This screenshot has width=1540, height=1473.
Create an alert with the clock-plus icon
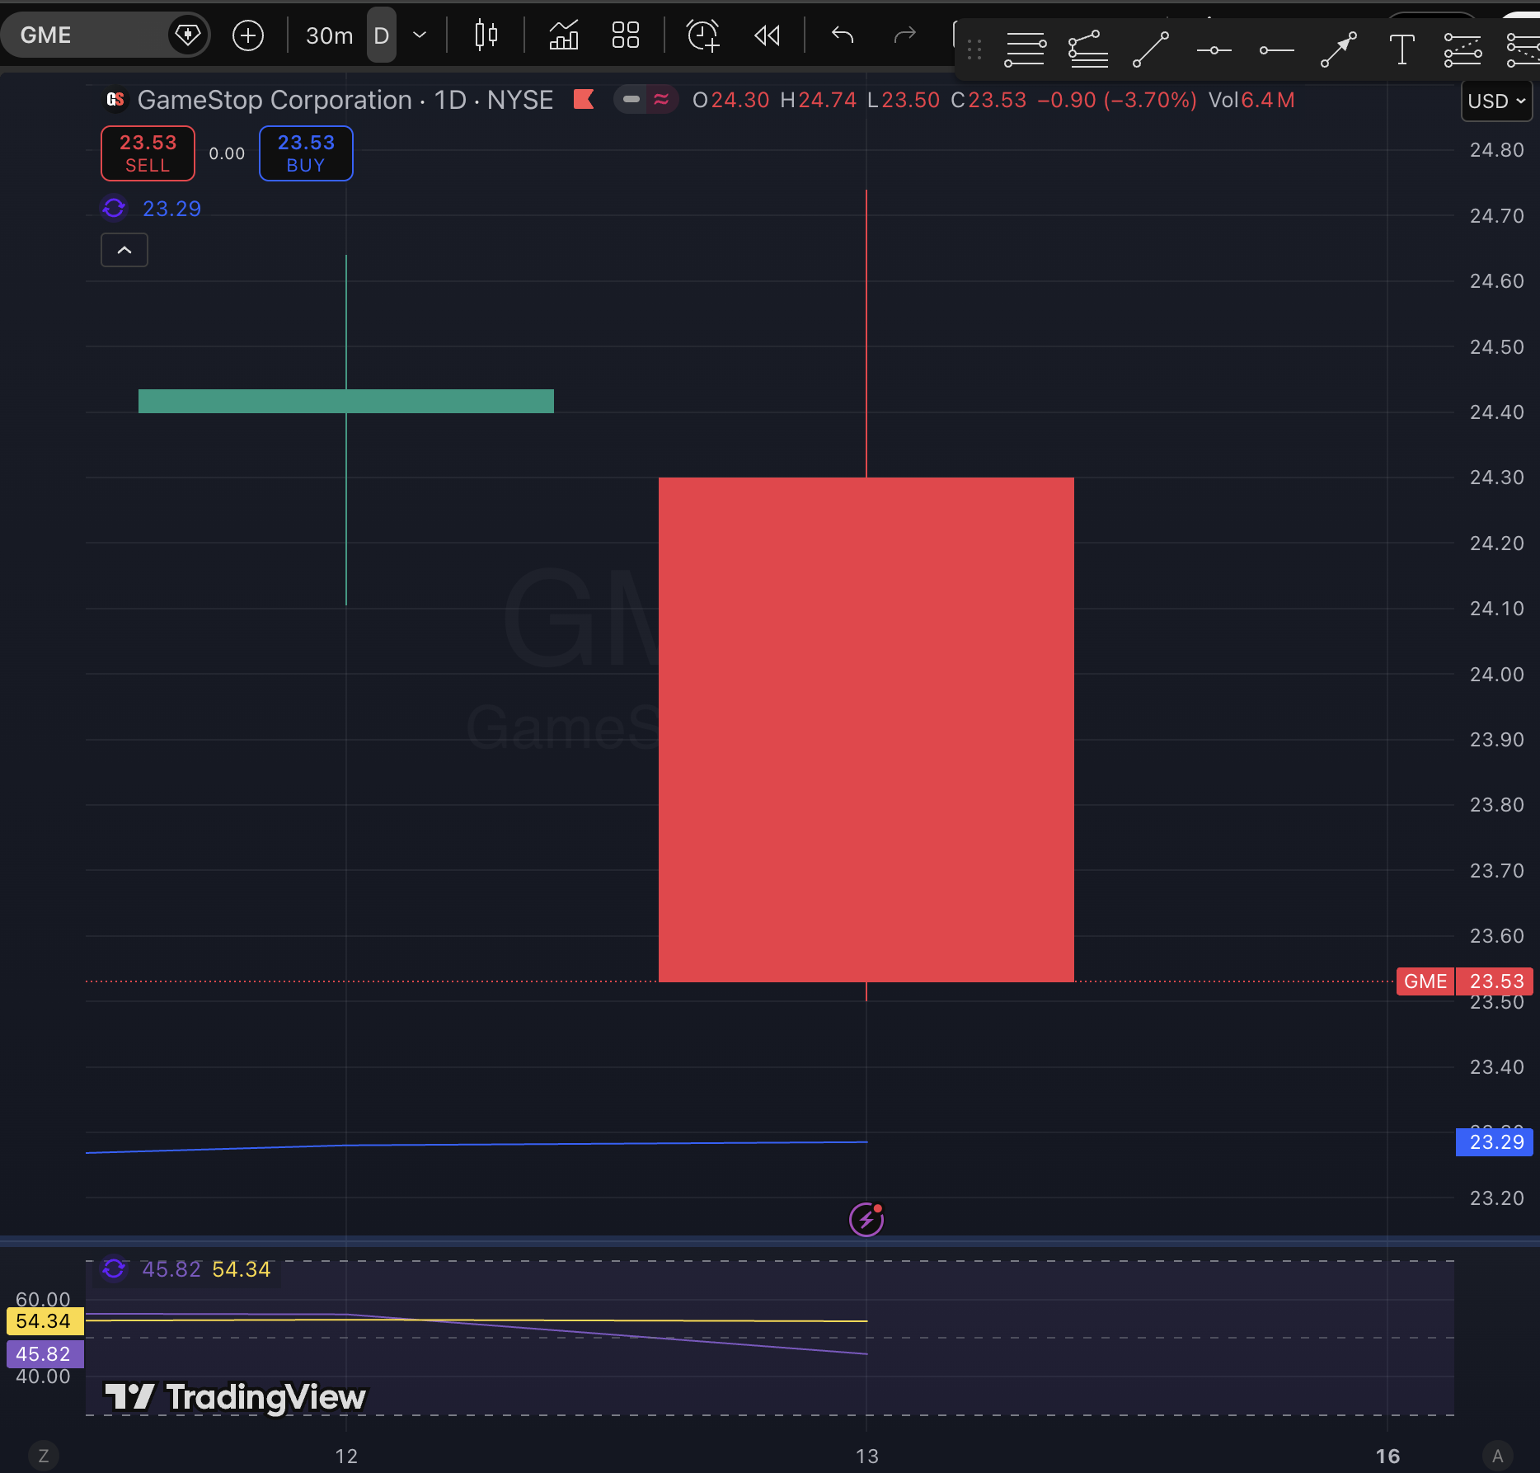pyautogui.click(x=703, y=35)
